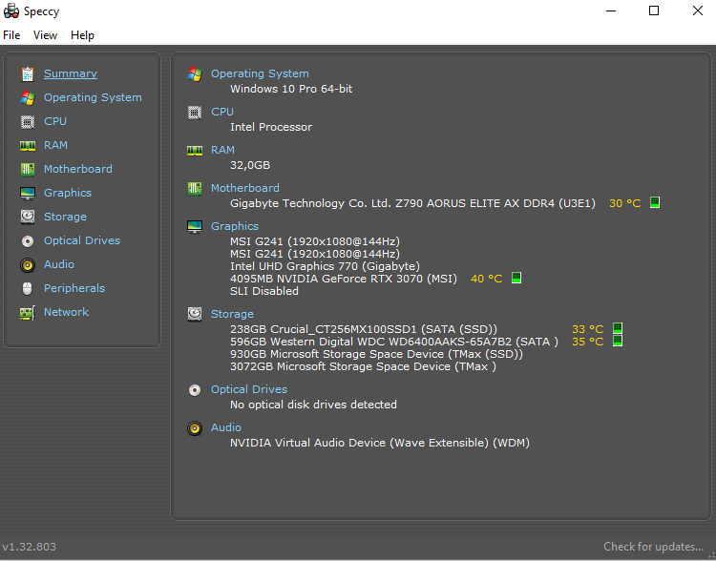
Task: Click the 'SLI Disabled' text
Action: [x=264, y=291]
